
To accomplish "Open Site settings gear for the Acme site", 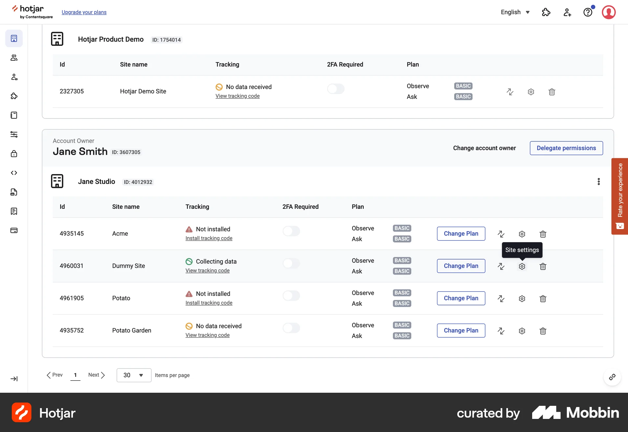I will coord(522,234).
